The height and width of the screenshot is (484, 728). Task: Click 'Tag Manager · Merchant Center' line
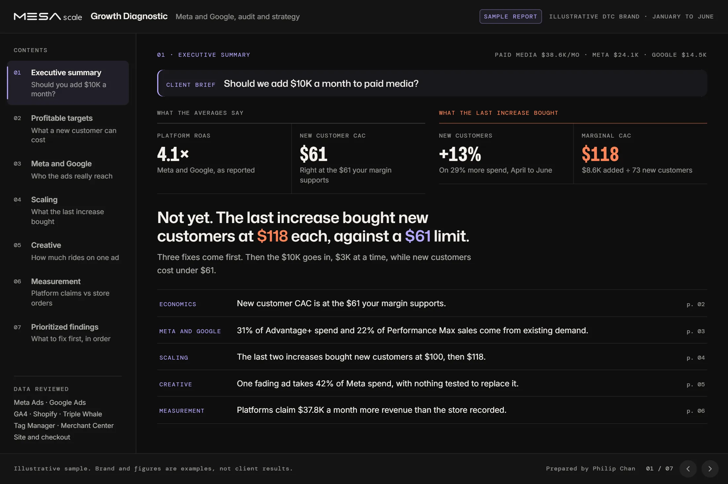tap(64, 426)
